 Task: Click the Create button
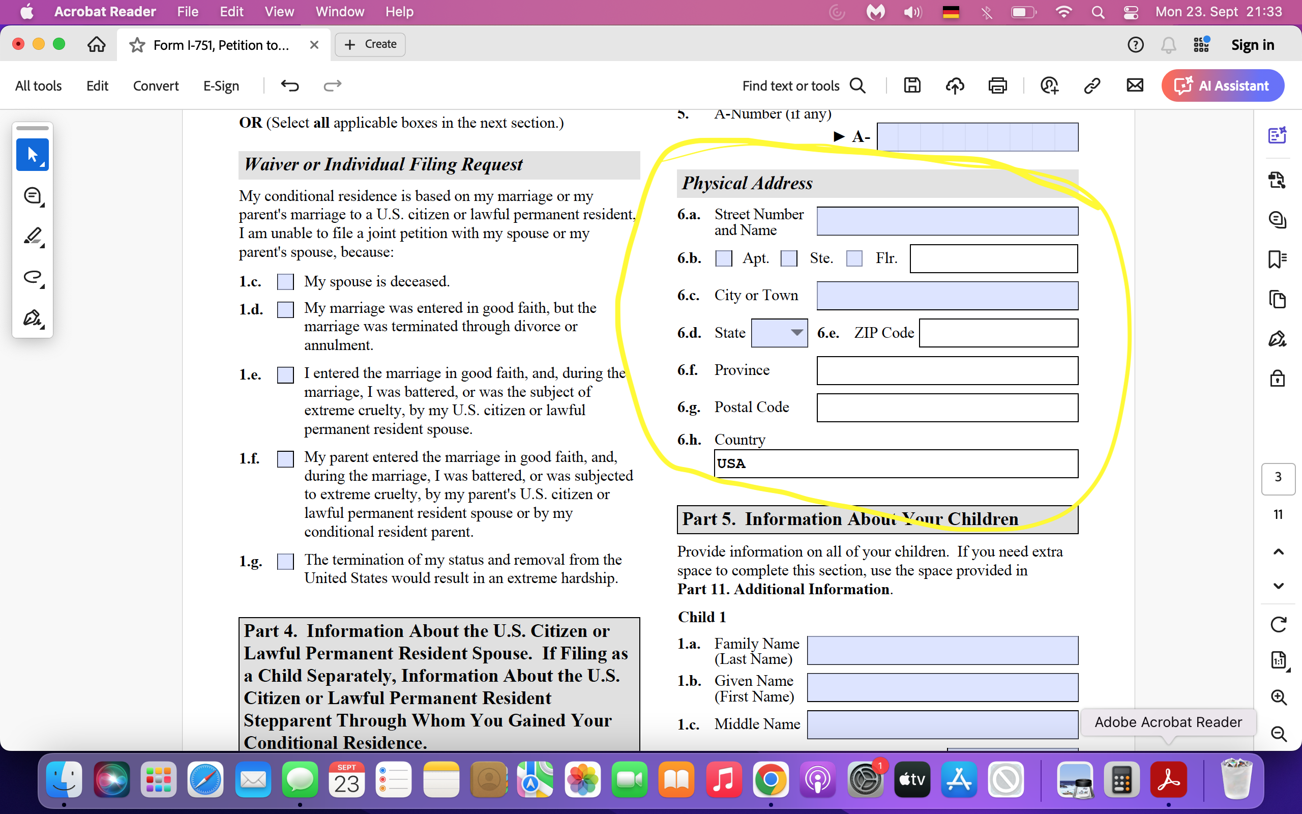[370, 44]
